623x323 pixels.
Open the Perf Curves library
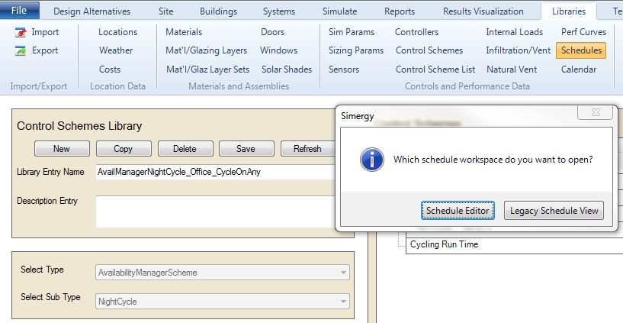583,32
